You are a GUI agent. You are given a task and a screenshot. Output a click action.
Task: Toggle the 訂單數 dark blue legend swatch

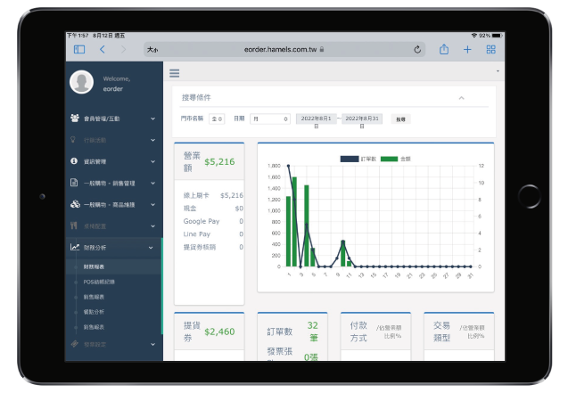350,159
